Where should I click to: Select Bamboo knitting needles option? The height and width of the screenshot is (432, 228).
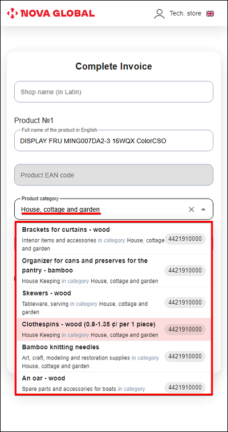[113, 356]
